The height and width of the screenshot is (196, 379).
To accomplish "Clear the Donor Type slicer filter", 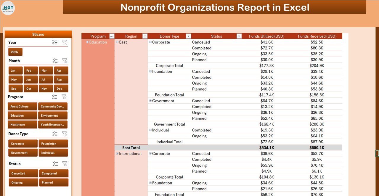I will [x=64, y=134].
